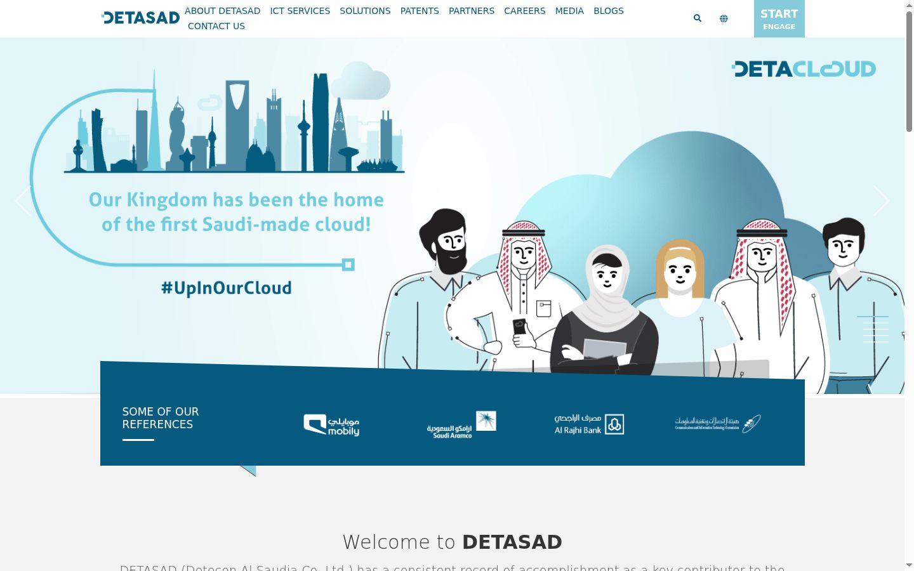Go to the PATENTS page

420,11
